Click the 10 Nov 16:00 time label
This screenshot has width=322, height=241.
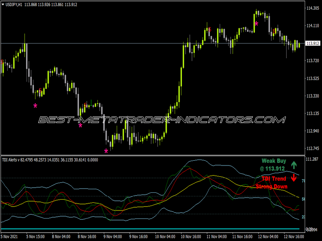pos(191,237)
